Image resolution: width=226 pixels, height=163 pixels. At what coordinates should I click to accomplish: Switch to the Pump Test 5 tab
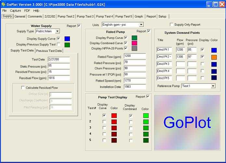[124, 17]
